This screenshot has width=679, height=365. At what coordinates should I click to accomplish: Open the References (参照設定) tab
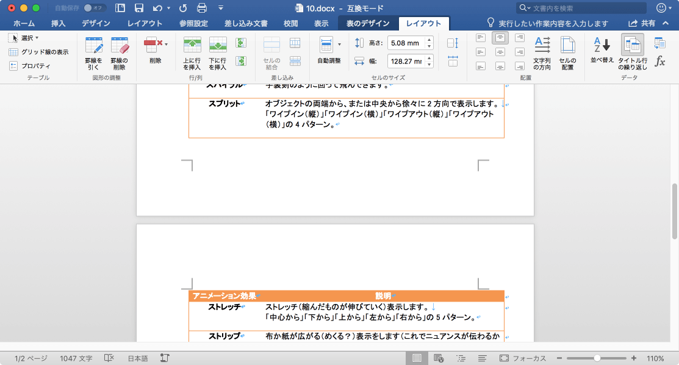(x=193, y=23)
